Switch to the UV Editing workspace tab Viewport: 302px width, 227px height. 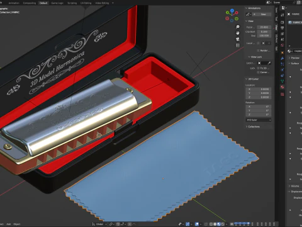coord(86,3)
